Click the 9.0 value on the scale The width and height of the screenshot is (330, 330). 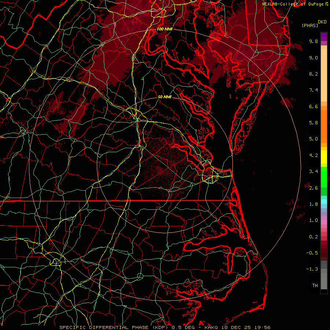pos(313,58)
